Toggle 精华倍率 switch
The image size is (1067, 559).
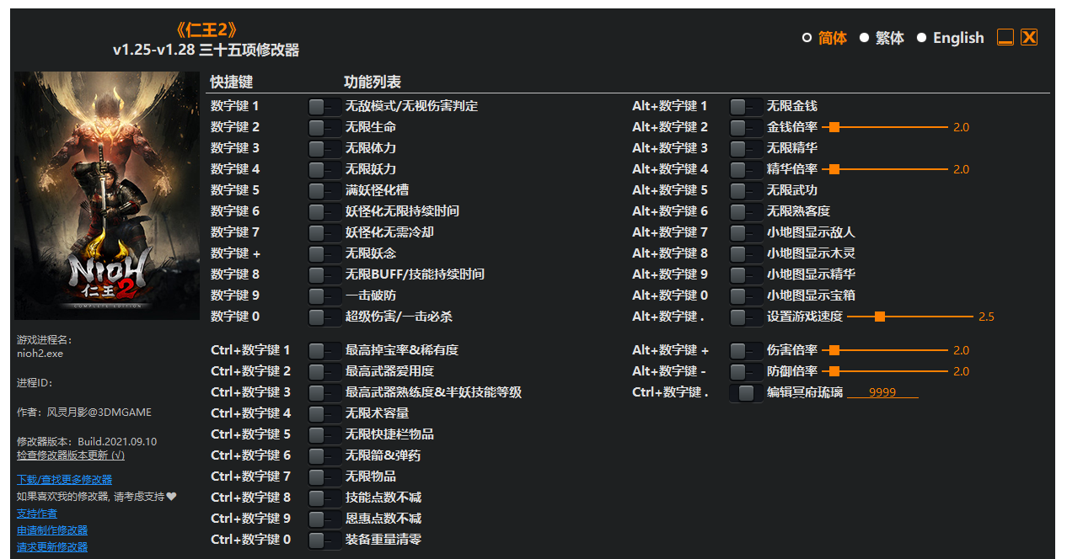tap(746, 169)
